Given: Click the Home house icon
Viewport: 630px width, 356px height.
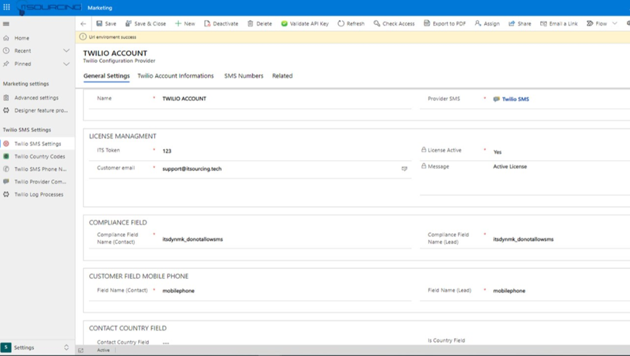Looking at the screenshot, I should click(x=6, y=38).
